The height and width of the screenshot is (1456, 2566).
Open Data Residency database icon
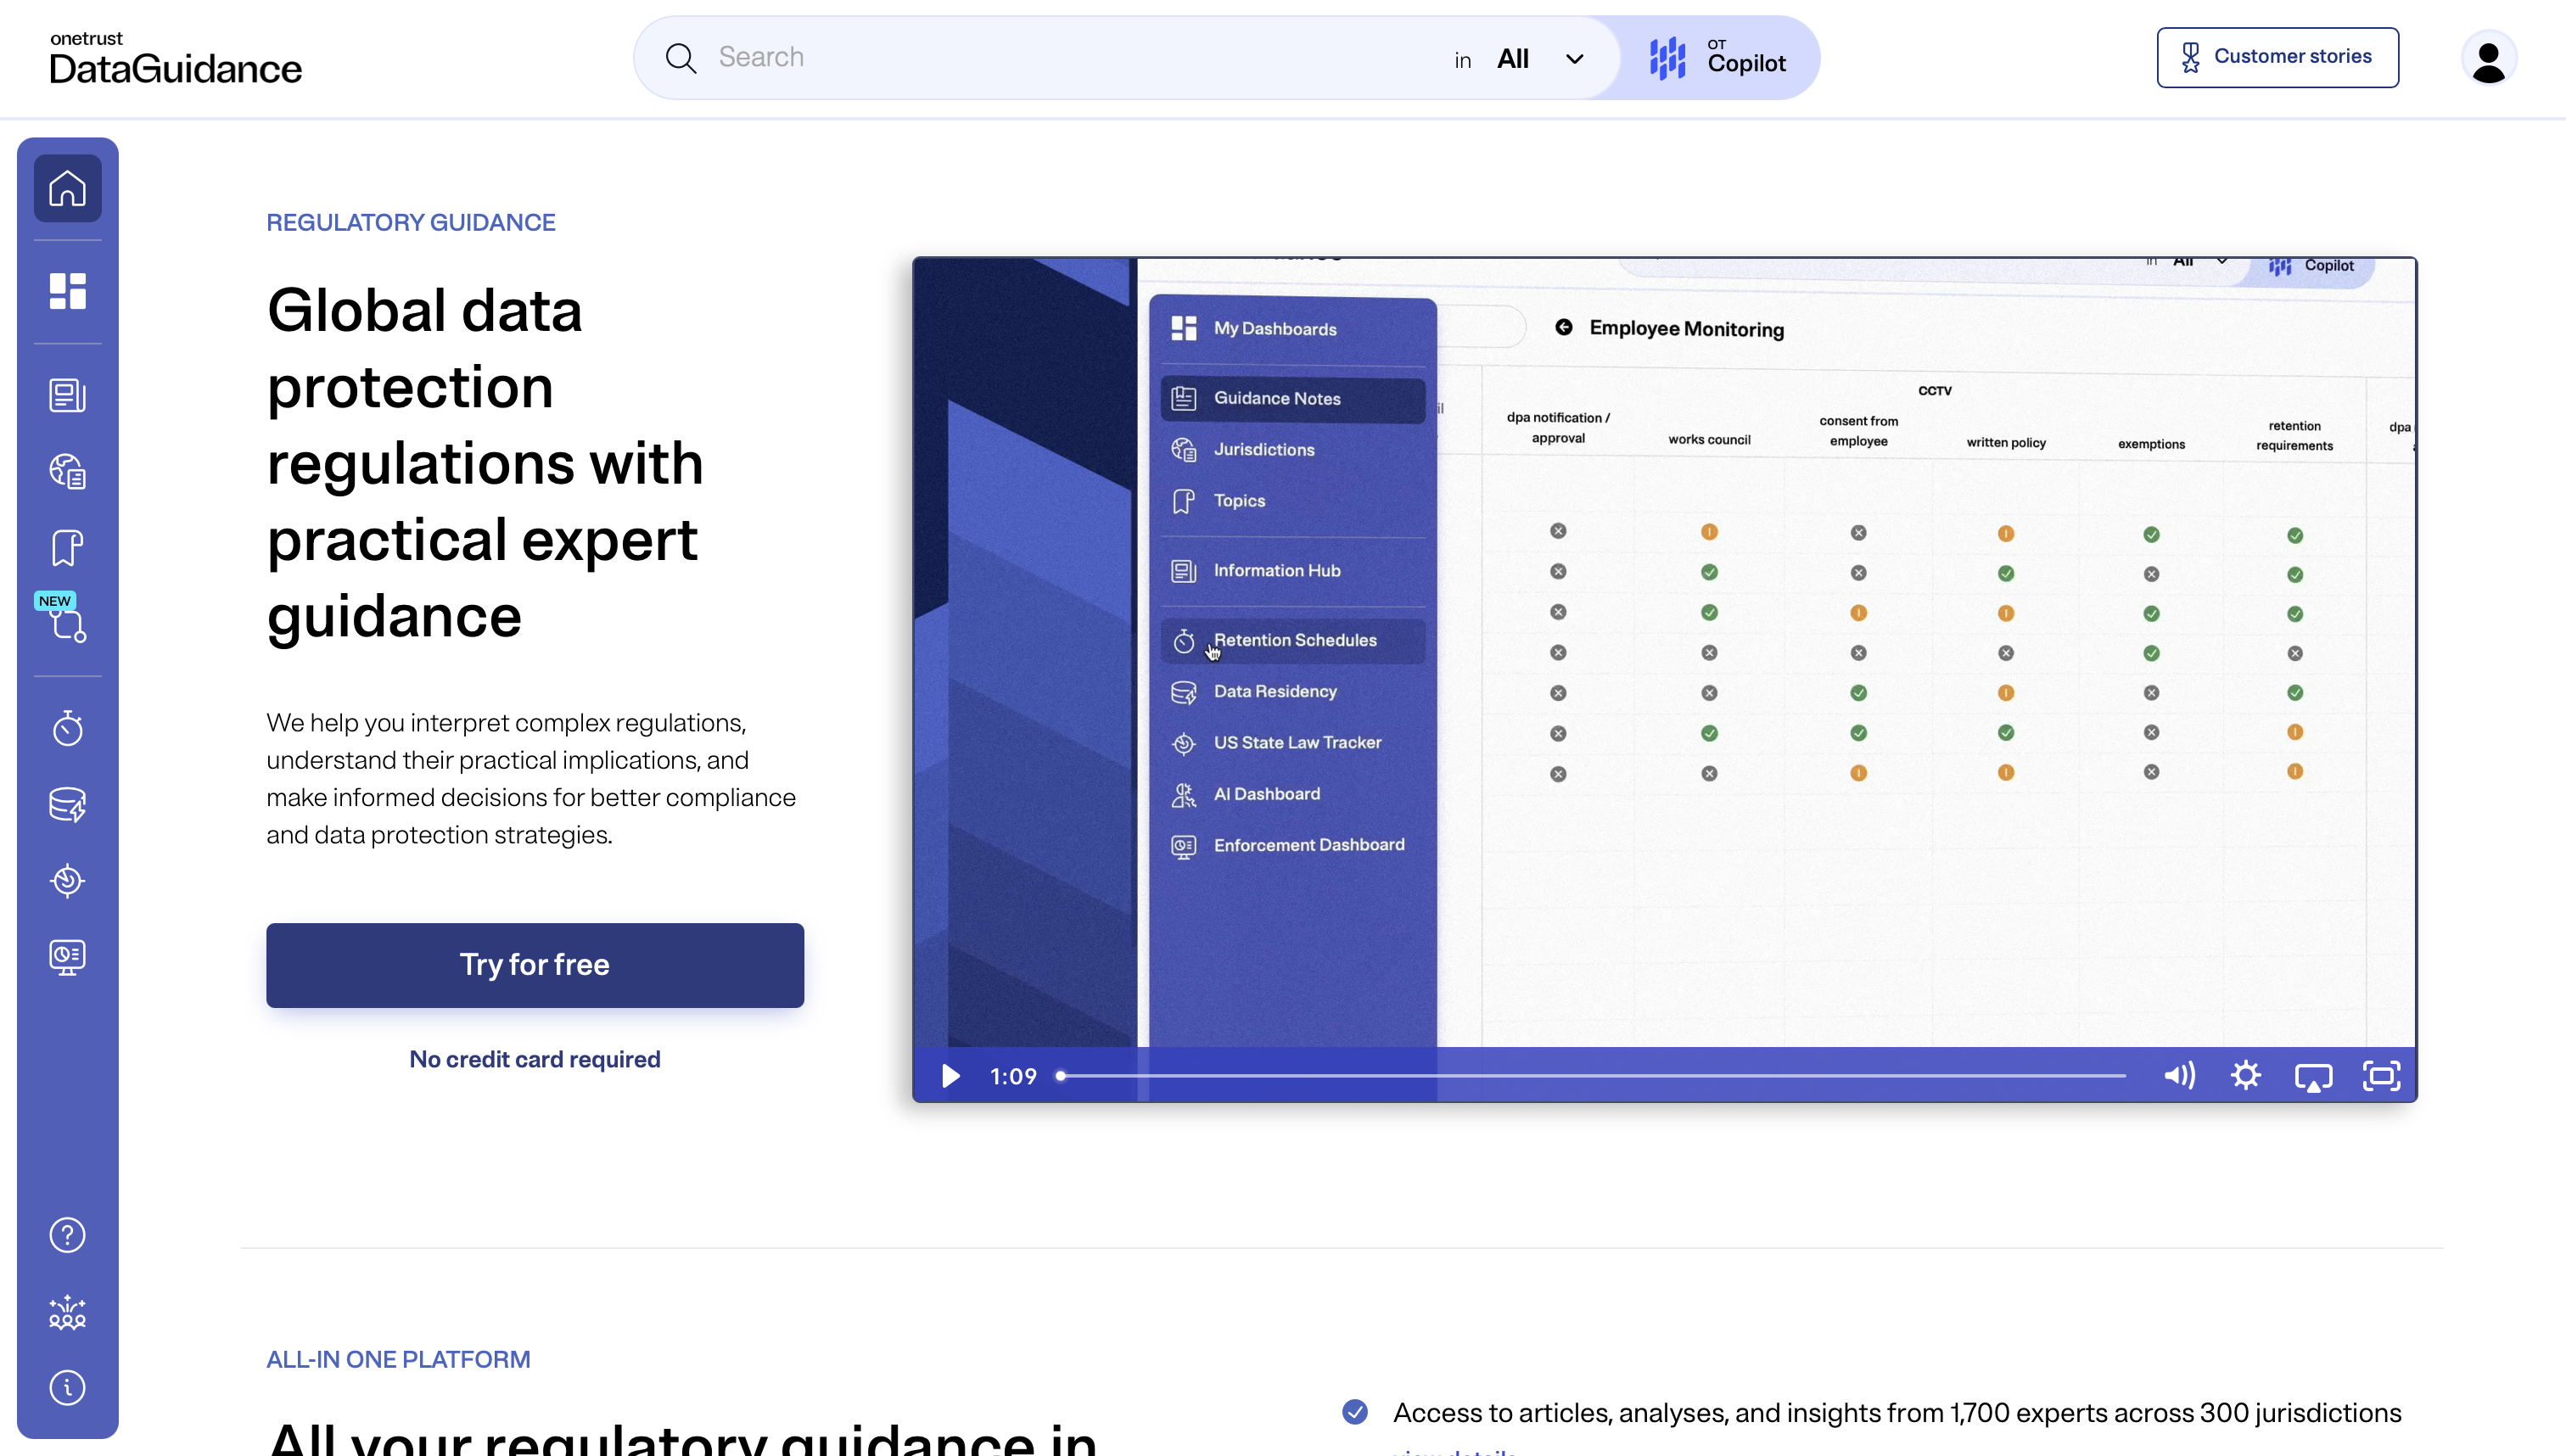(67, 804)
